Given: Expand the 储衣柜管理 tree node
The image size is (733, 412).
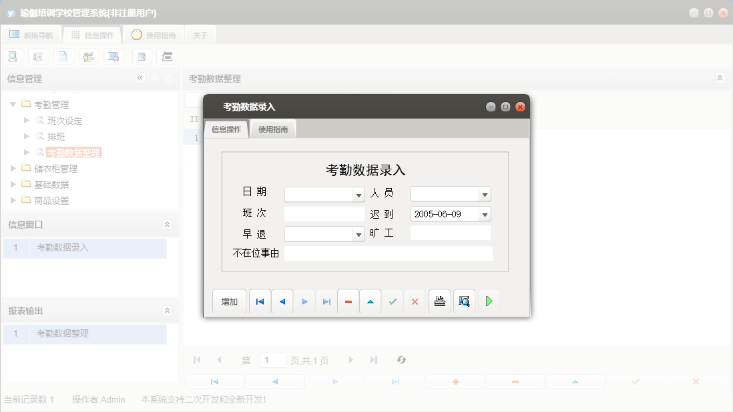Looking at the screenshot, I should [13, 169].
